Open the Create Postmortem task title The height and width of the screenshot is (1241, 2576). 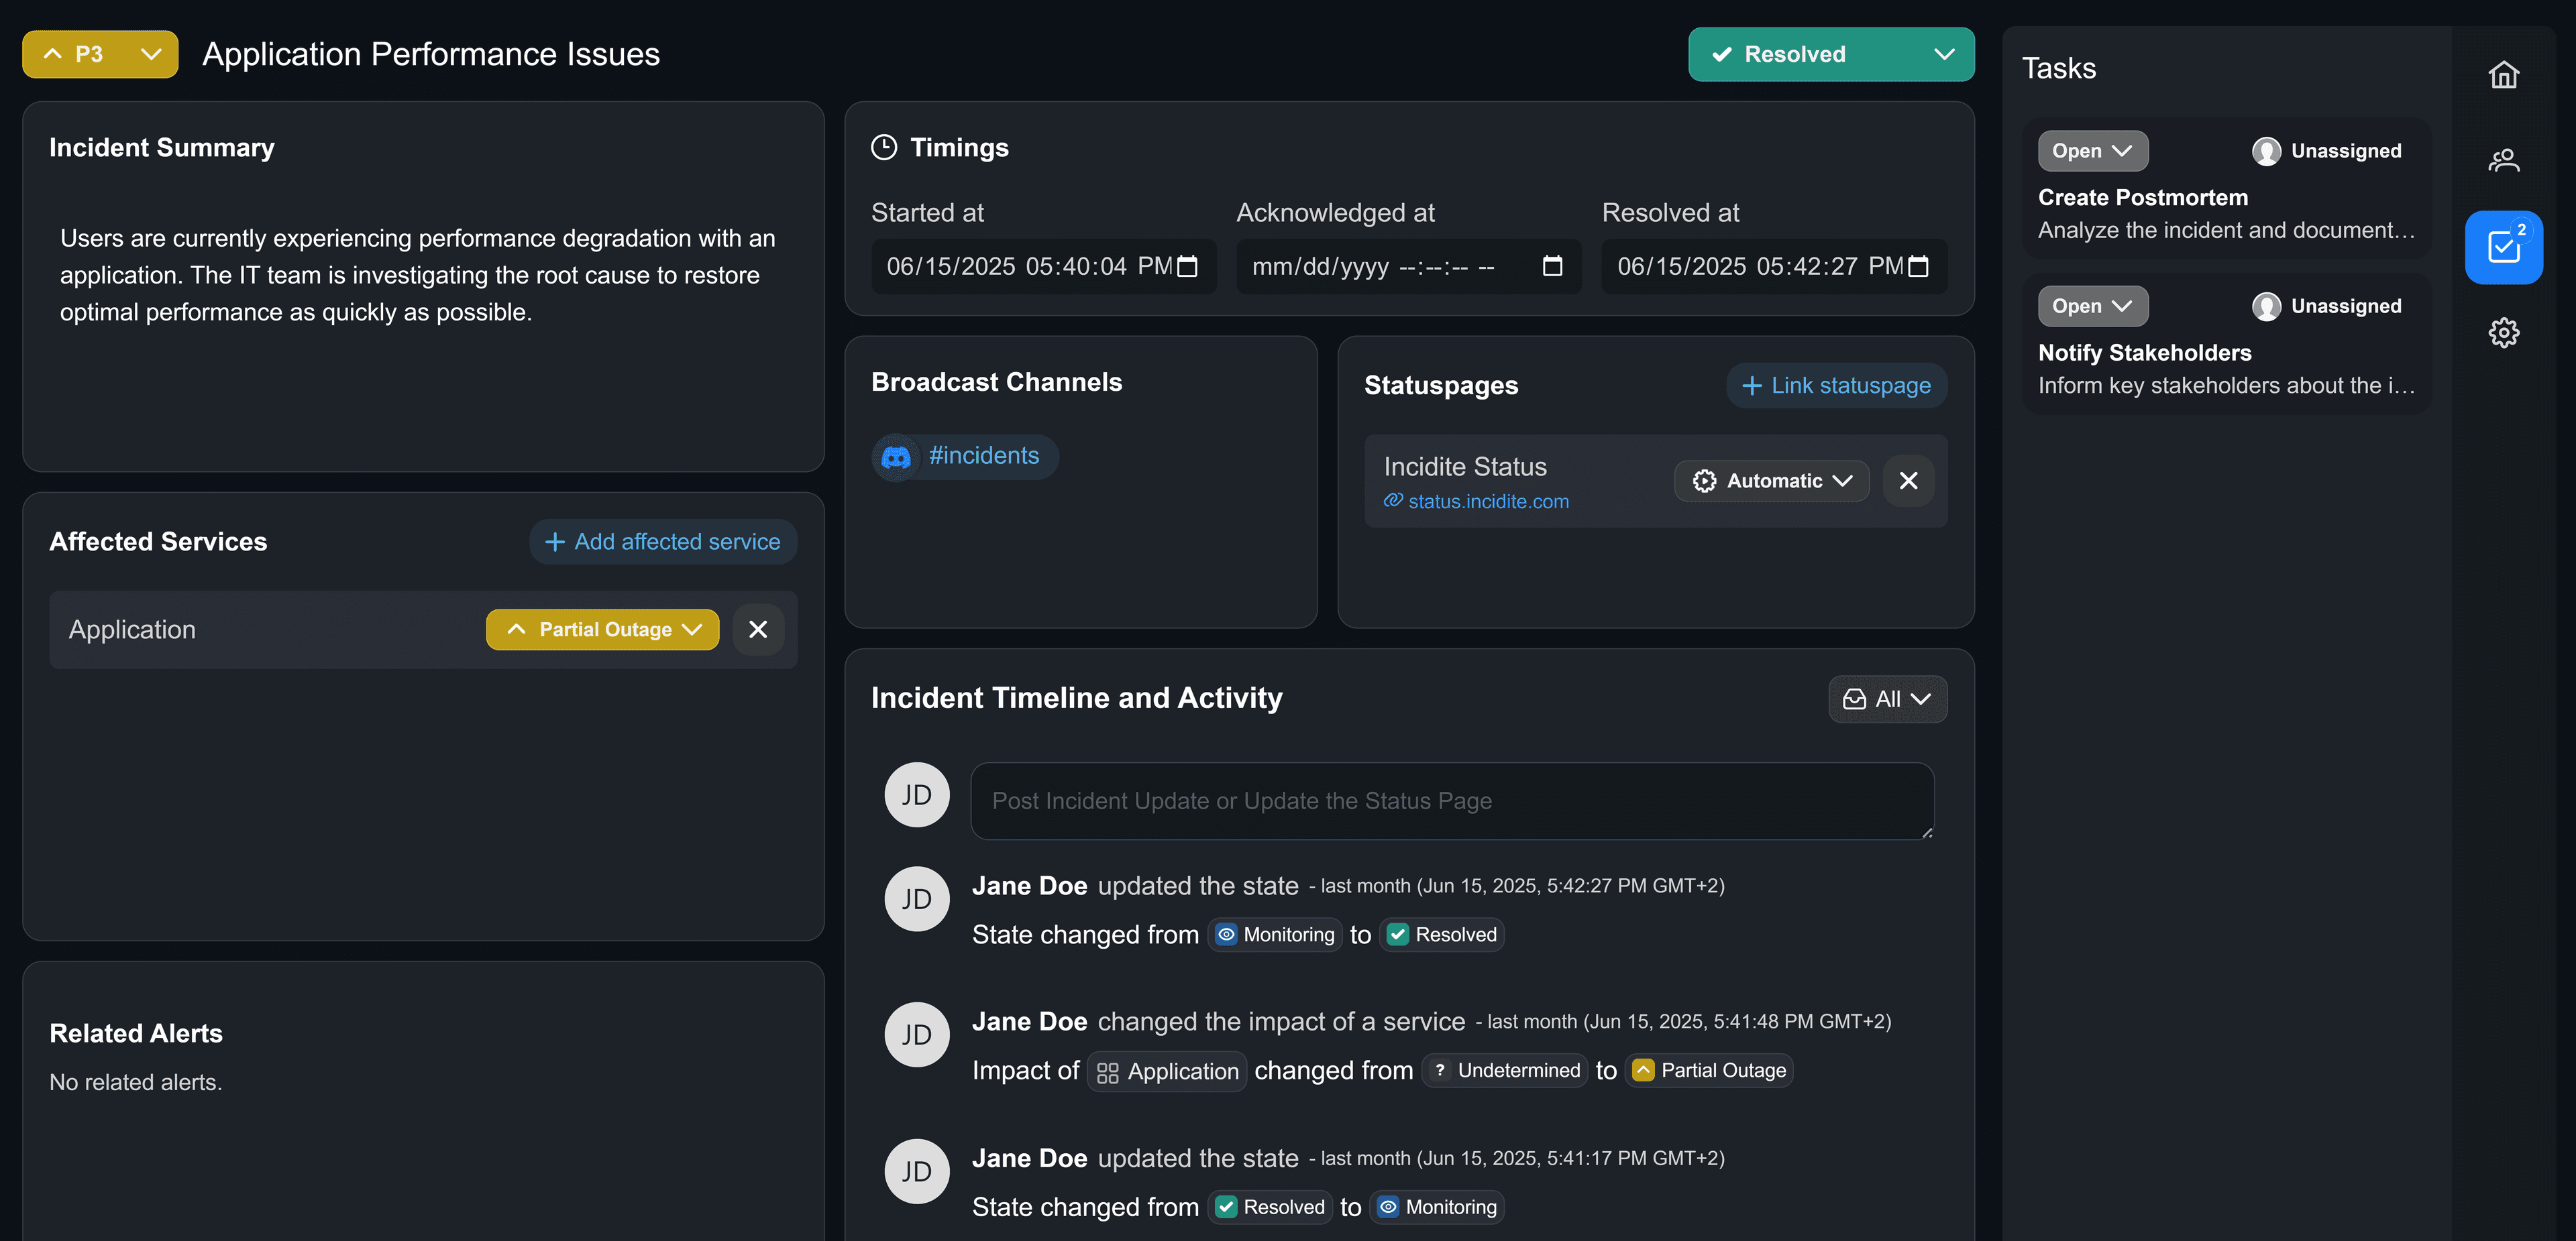(2143, 198)
